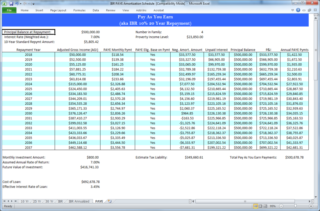320x211 pixels.
Task: Select the Principal Balance at Repayment cell
Action: coord(28,32)
